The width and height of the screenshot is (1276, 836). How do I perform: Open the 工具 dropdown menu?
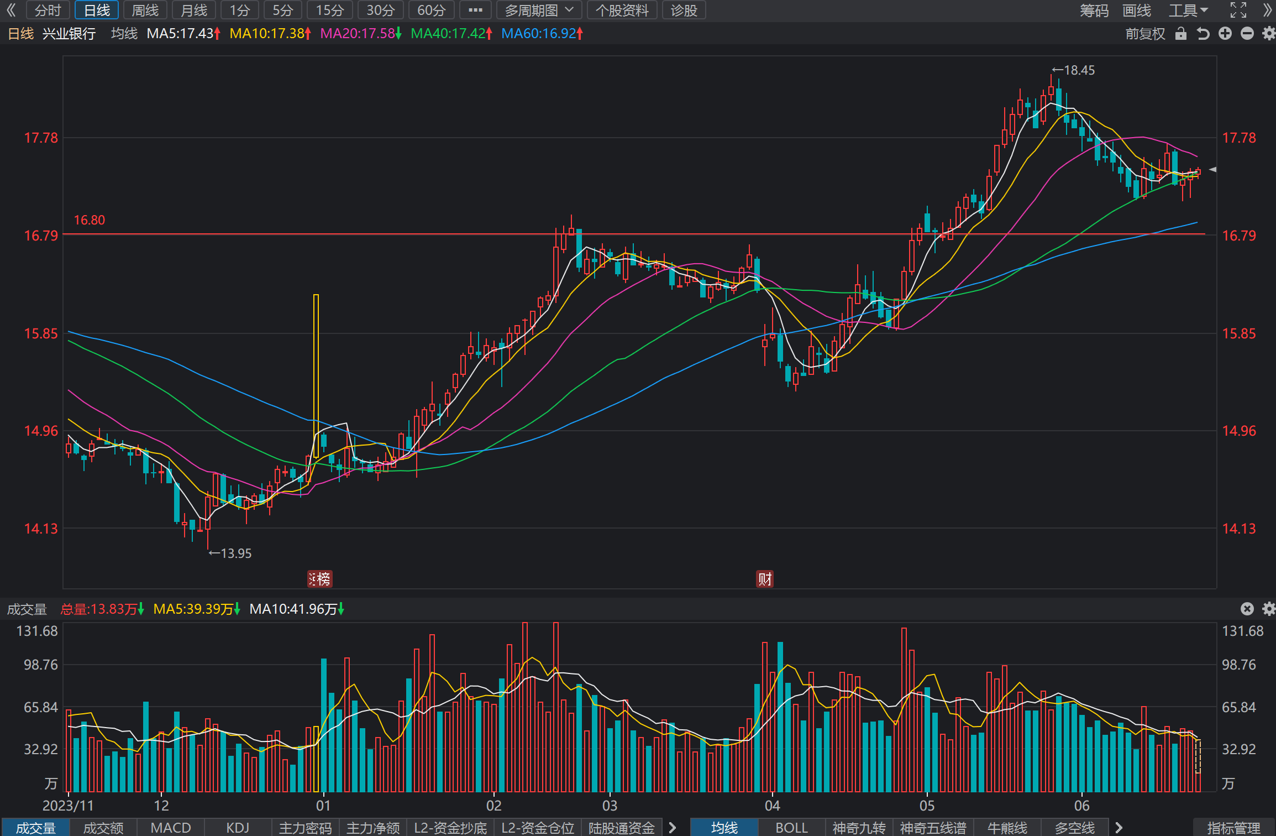(x=1189, y=10)
